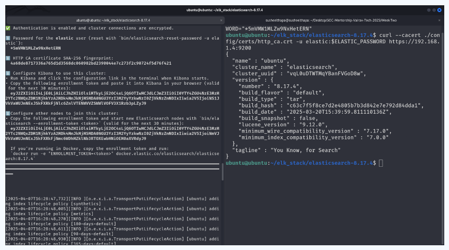Close the ubuntu@ubuntu elasticsearch terminal tab
449x250 pixels.
221,21
